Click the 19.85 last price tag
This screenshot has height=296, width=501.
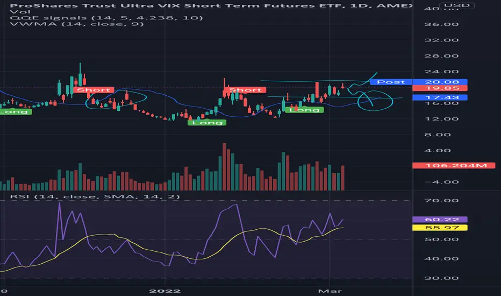(440, 88)
